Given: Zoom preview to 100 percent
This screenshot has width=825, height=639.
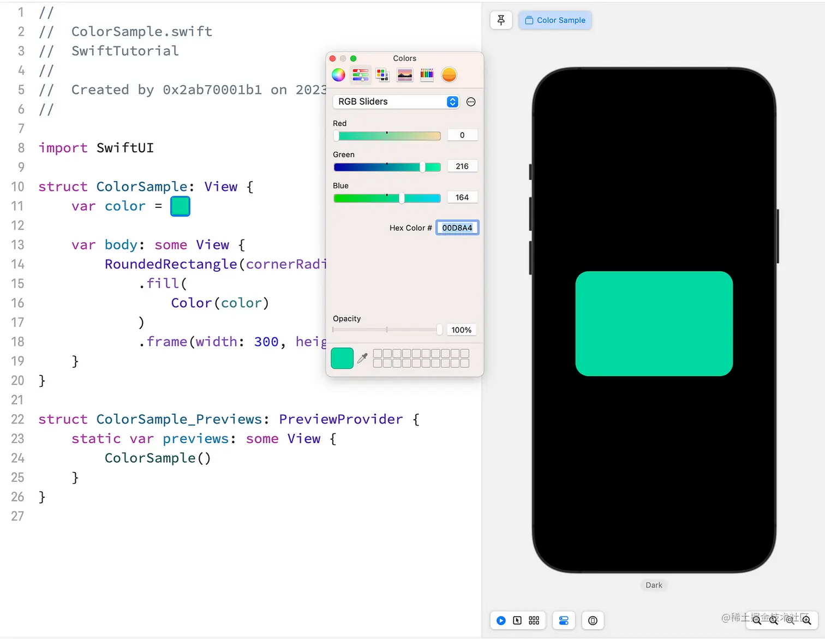Looking at the screenshot, I should [x=774, y=620].
